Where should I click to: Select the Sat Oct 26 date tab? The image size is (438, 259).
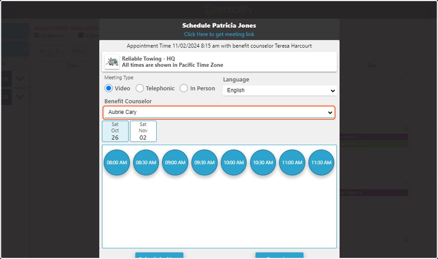115,131
